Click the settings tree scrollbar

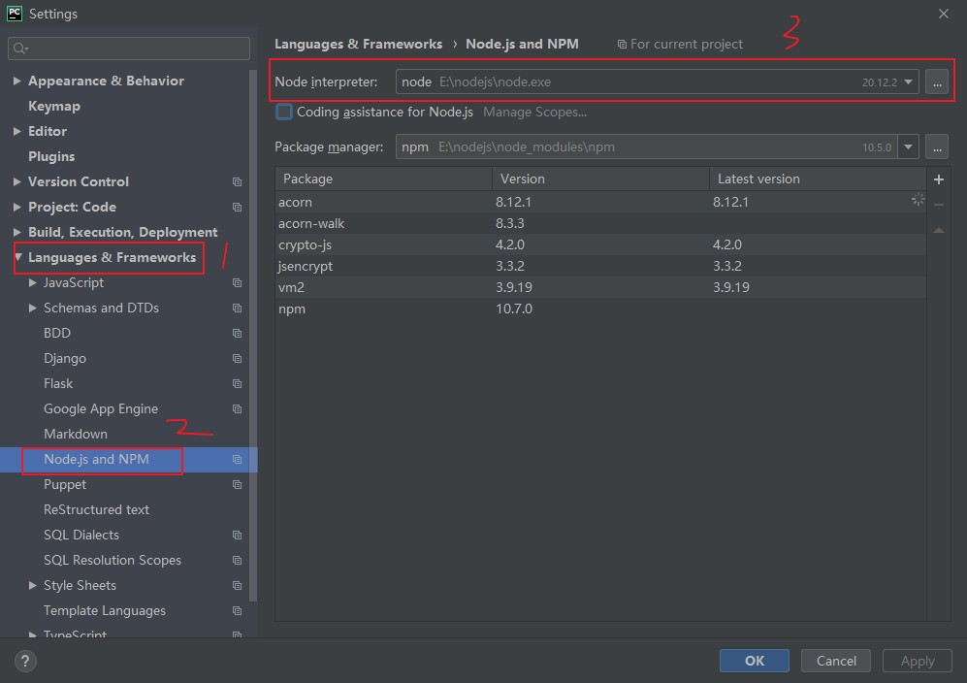coord(253,337)
